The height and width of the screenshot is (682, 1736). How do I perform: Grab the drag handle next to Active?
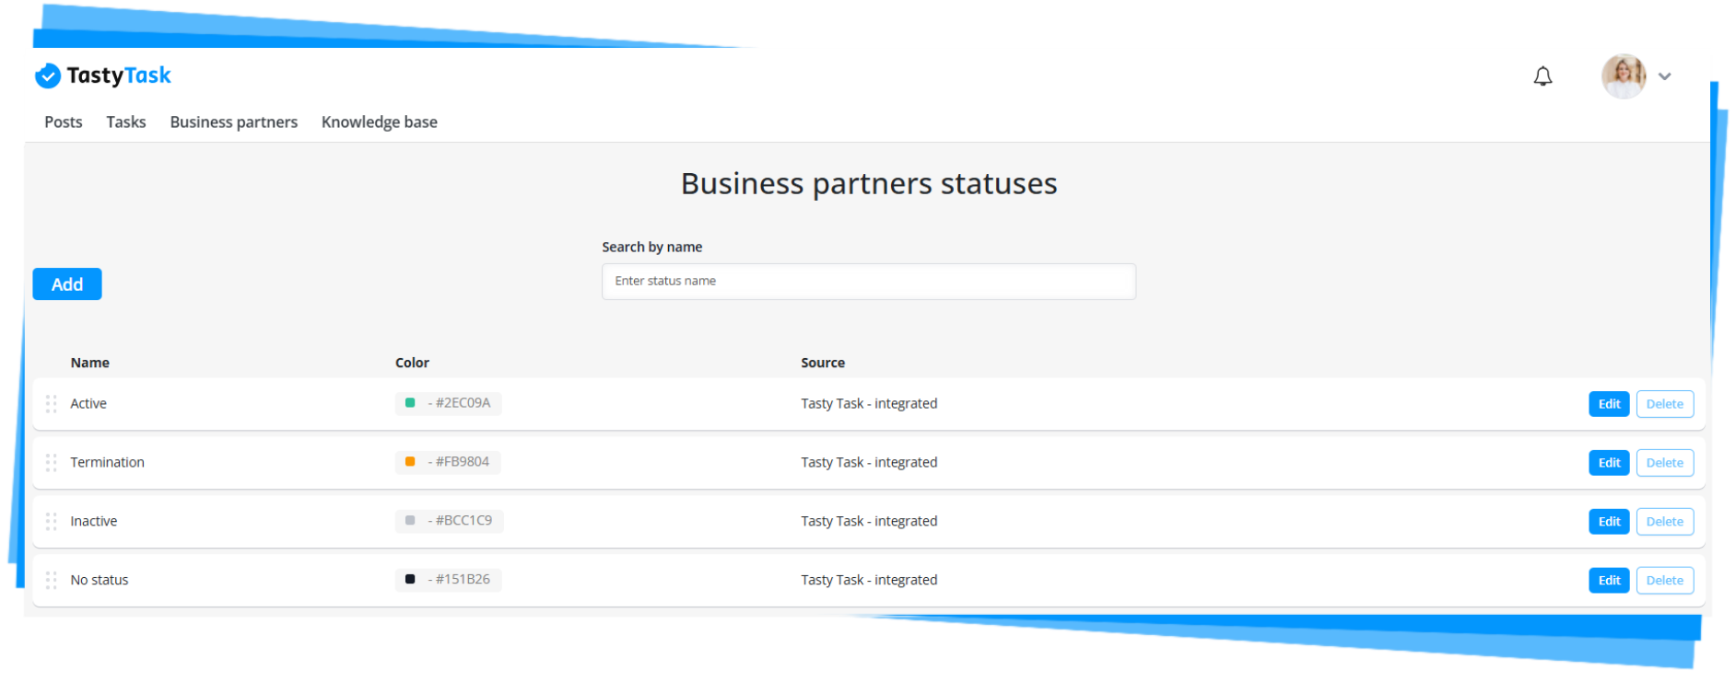tap(52, 403)
